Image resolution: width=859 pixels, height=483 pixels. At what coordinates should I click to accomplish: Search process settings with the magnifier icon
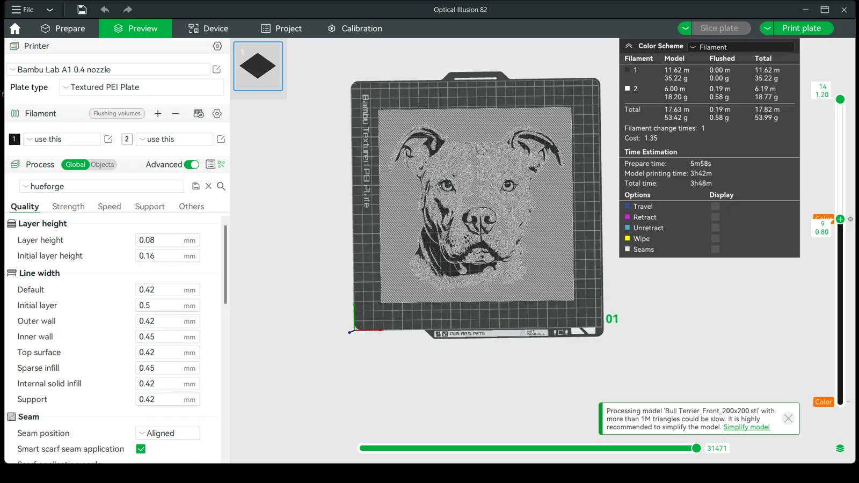221,186
